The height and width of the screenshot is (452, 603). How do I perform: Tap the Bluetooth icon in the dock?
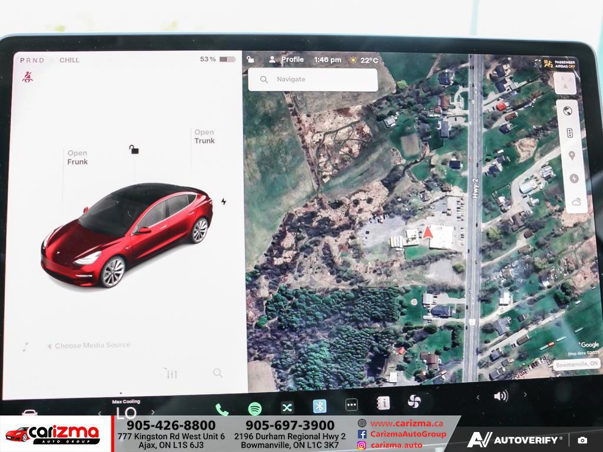(319, 406)
